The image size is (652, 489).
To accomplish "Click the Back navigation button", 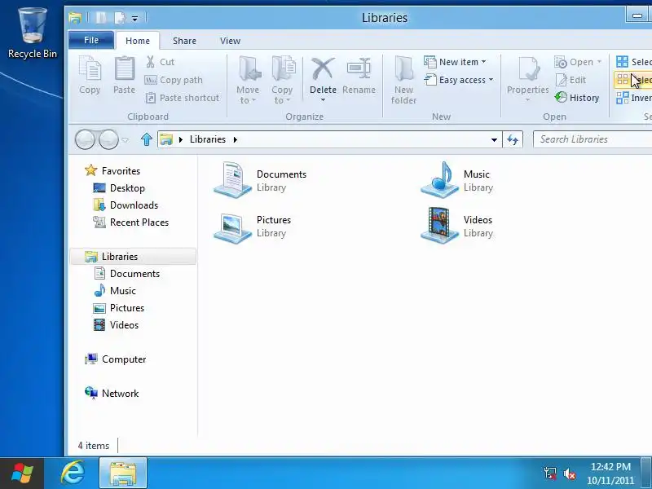I will [x=85, y=139].
